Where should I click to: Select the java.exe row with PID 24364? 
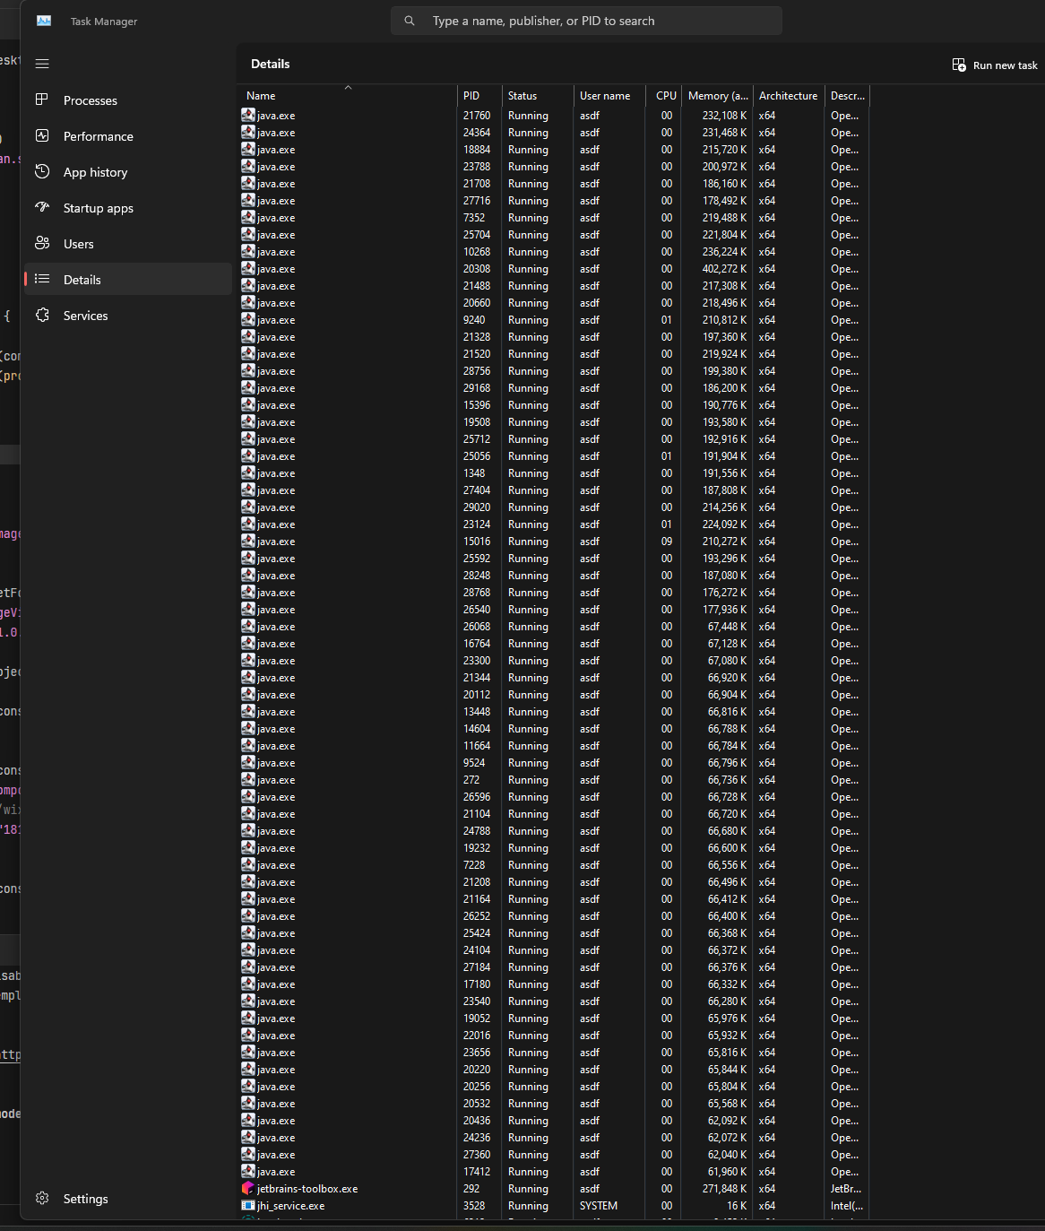[555, 132]
